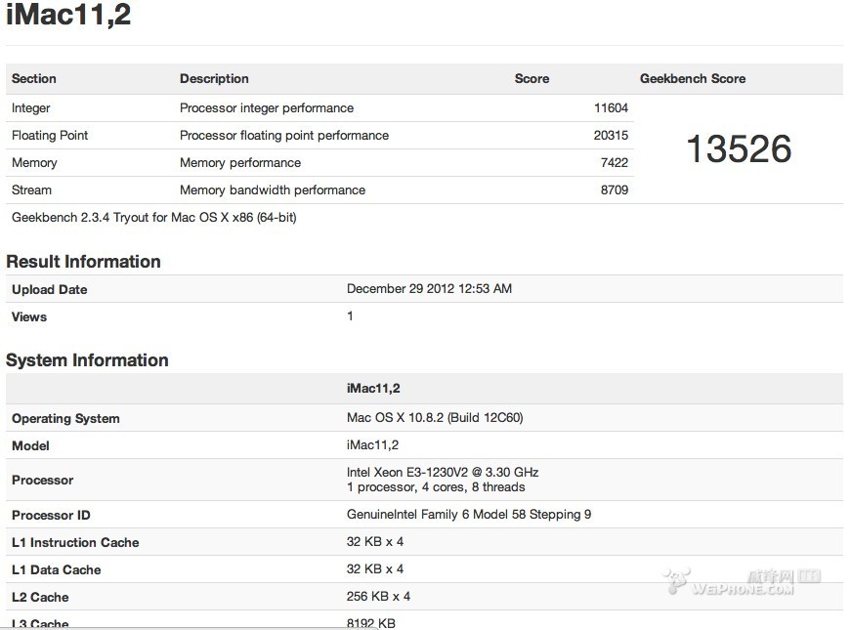Image resolution: width=851 pixels, height=630 pixels.
Task: Click the stream score 8709
Action: [x=614, y=189]
